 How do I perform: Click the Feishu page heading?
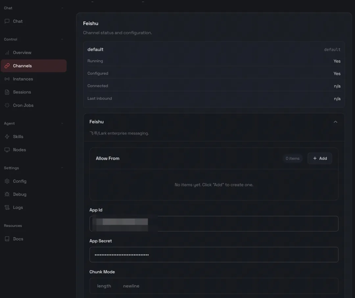pyautogui.click(x=91, y=23)
